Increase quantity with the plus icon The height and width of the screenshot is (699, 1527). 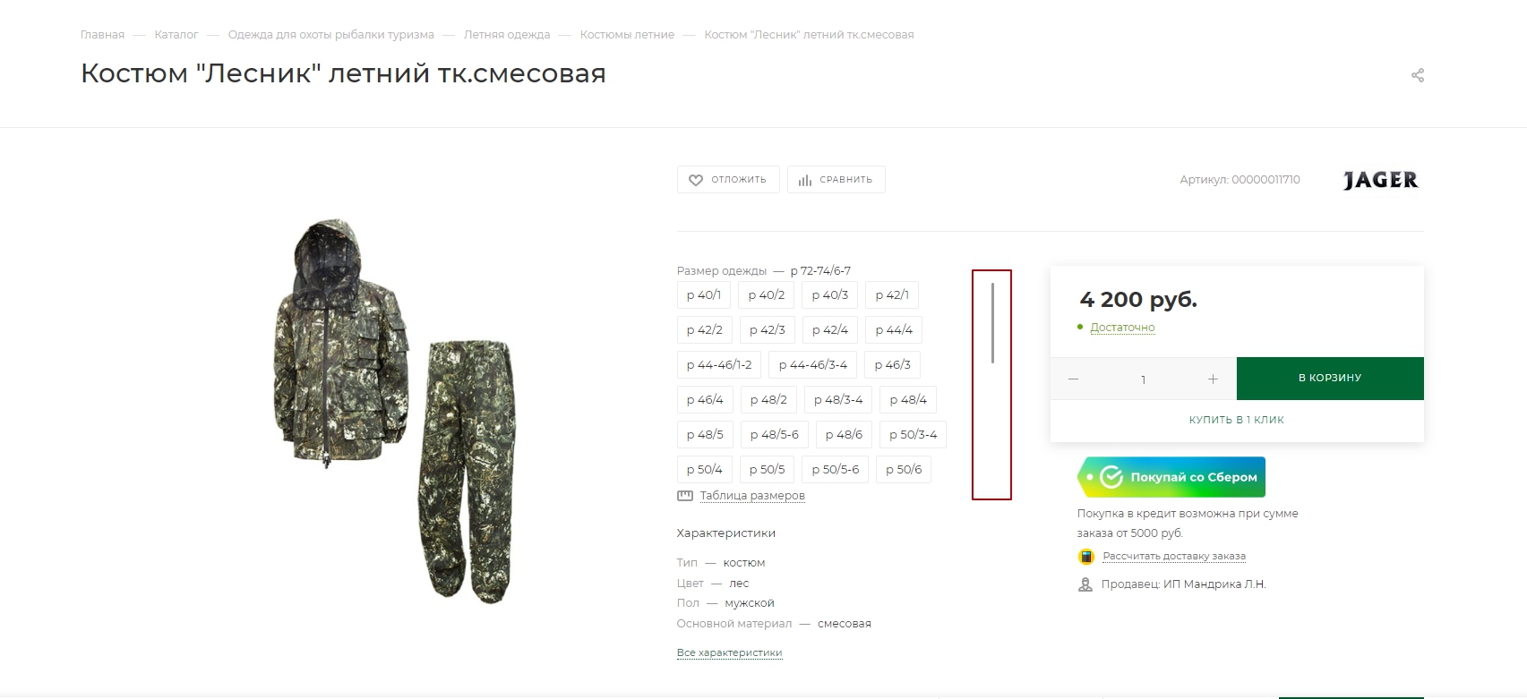(x=1213, y=379)
